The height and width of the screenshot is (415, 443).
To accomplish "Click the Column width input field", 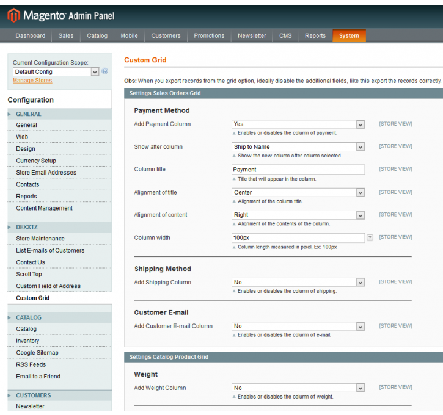I will coord(298,238).
